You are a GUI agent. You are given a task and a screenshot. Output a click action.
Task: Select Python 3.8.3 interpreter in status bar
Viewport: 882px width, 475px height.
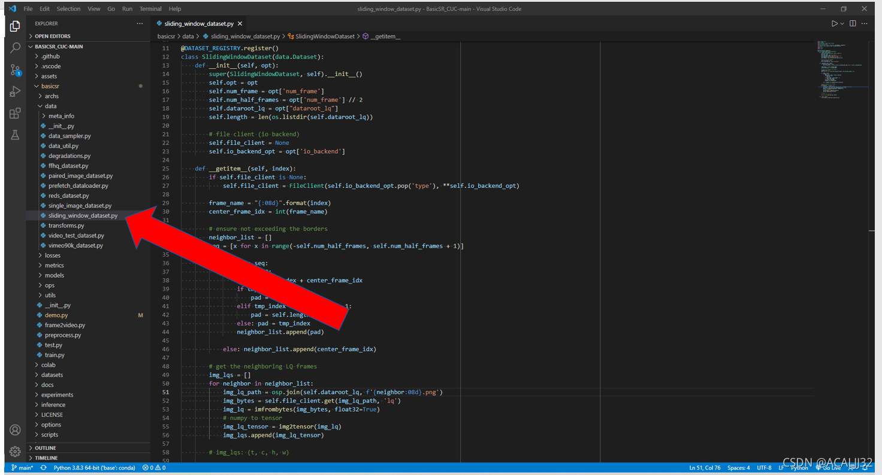(94, 468)
